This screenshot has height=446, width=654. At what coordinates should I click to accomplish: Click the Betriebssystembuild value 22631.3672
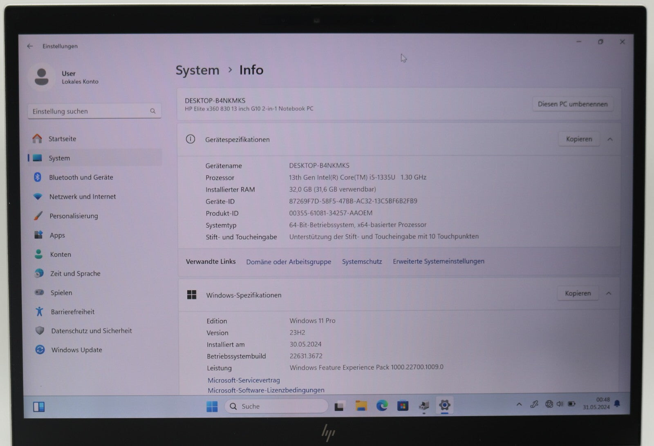tap(306, 356)
